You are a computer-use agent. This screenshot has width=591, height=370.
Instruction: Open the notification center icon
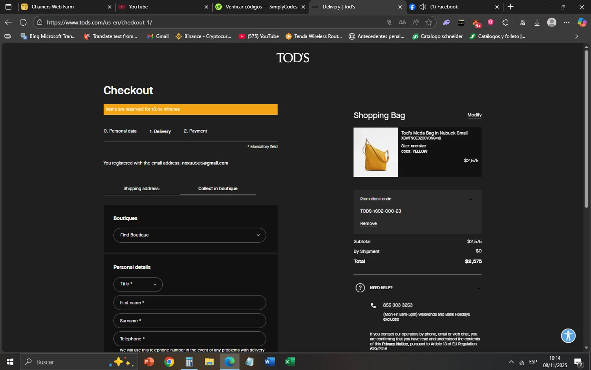click(x=578, y=362)
